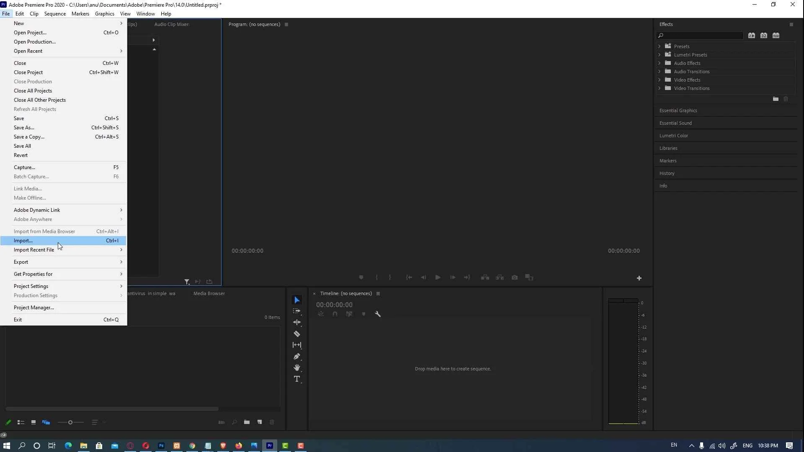This screenshot has height=452, width=804.
Task: Click Project panel thumbnail zoom slider
Action: (70, 422)
